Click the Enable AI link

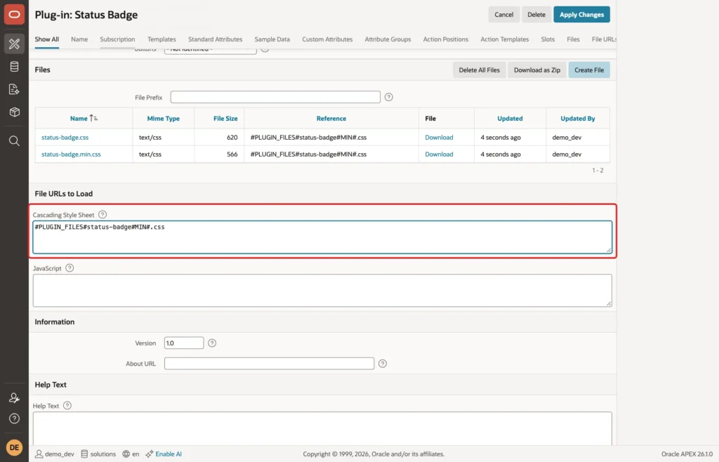(169, 454)
